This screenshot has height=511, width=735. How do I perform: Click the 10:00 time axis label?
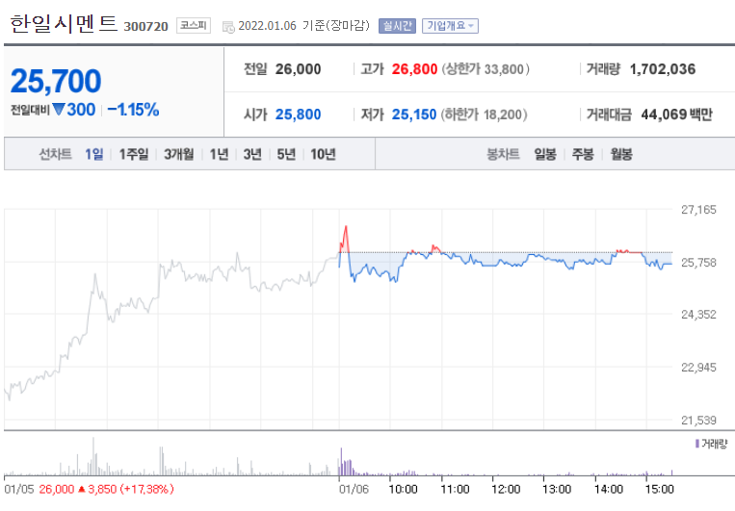coord(403,490)
